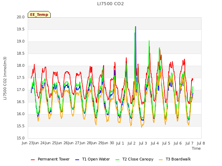
Task: Click the Jun 27 x-axis date label
Action: point(74,143)
